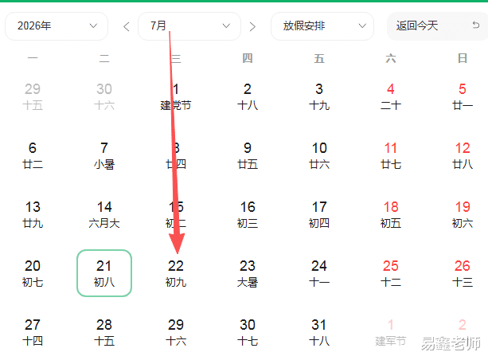The width and height of the screenshot is (488, 360).
Task: Pick red Saturday date 4 二十
Action: (x=391, y=97)
